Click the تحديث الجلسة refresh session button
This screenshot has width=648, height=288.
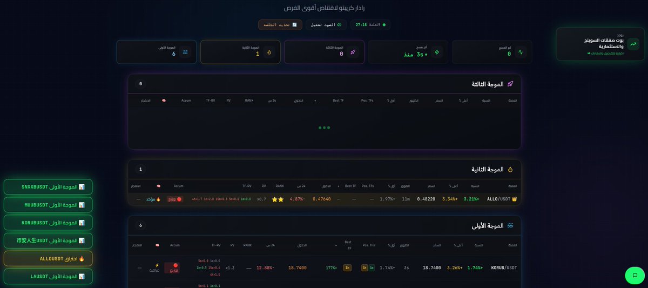(280, 24)
